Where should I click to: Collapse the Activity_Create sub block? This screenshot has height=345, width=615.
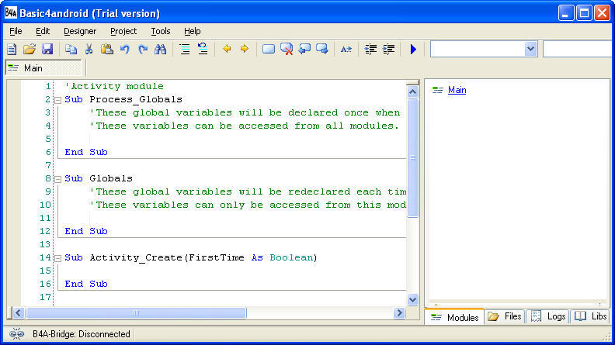57,257
